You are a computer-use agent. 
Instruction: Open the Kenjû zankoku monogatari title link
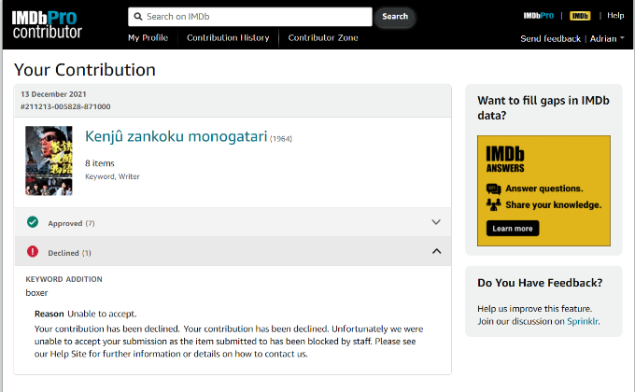(176, 136)
